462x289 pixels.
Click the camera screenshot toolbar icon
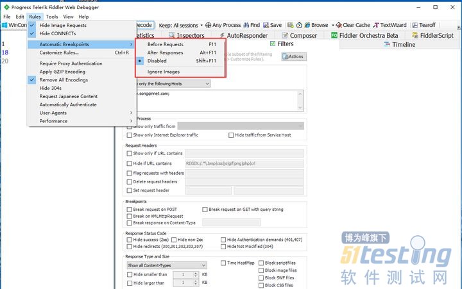point(291,25)
